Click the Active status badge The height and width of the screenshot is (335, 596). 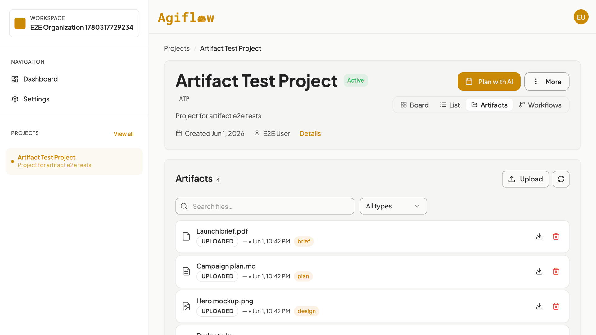point(355,80)
